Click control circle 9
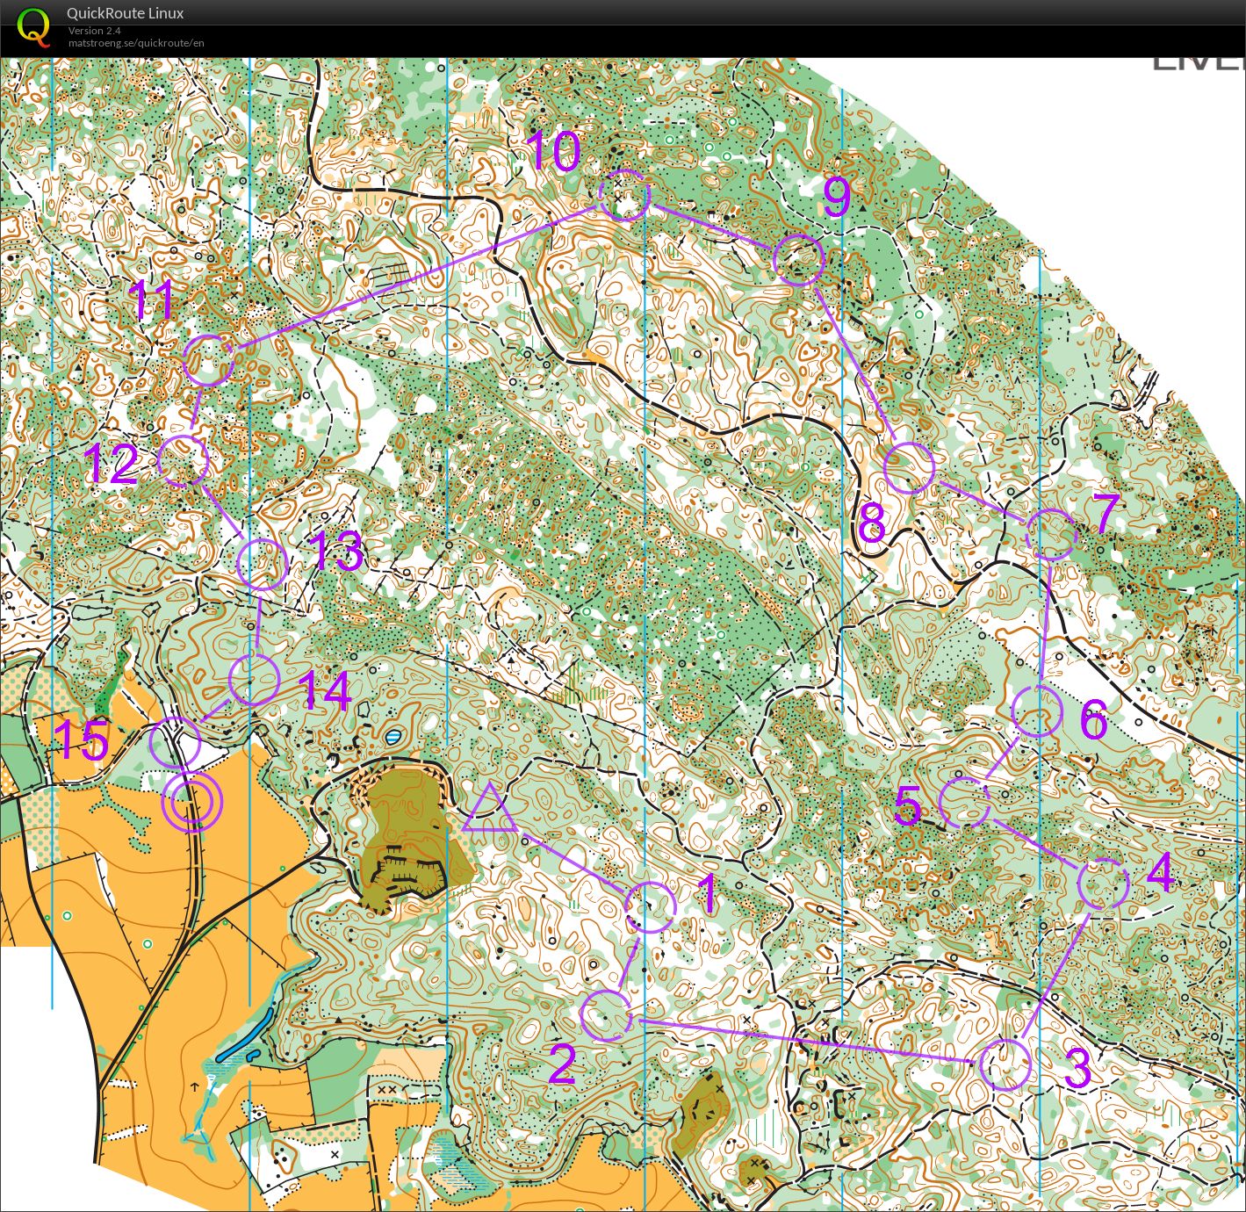1246x1212 pixels. (x=799, y=259)
